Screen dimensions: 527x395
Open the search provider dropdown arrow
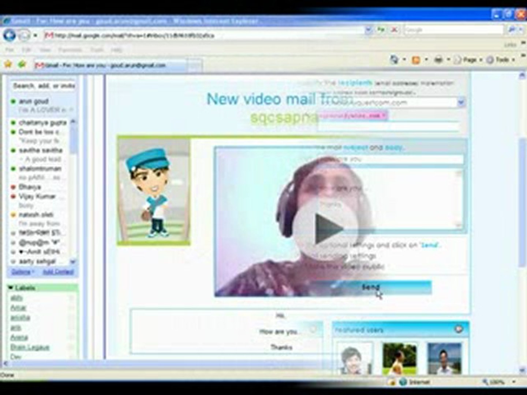[521, 30]
